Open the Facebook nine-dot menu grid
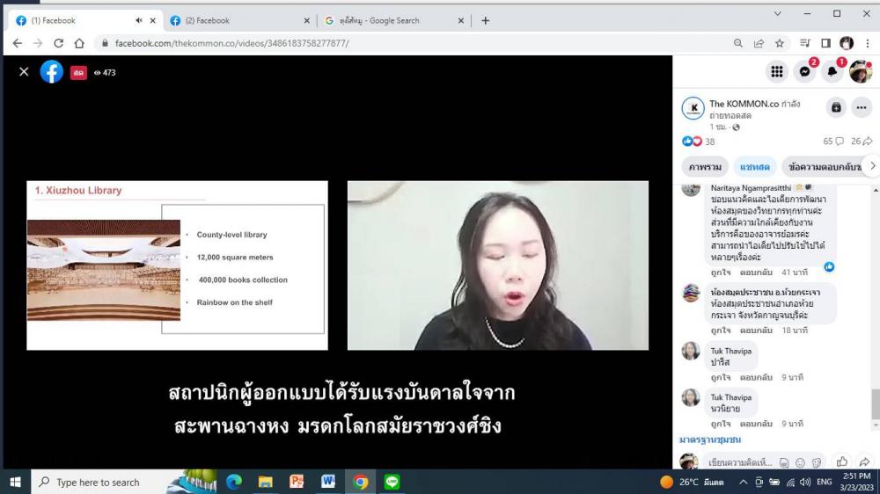 pos(777,72)
